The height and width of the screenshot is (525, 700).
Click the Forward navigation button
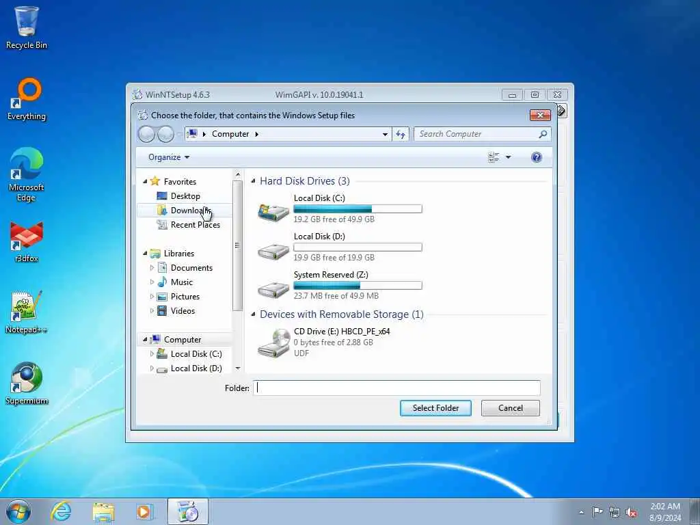point(165,134)
